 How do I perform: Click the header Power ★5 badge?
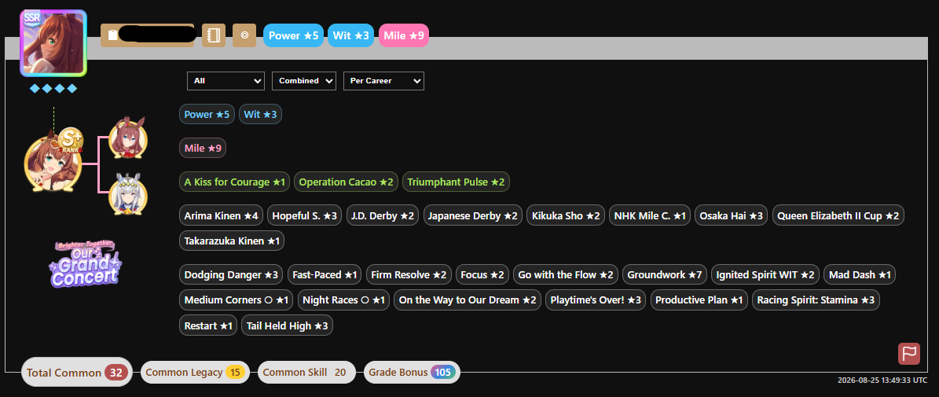tap(293, 35)
